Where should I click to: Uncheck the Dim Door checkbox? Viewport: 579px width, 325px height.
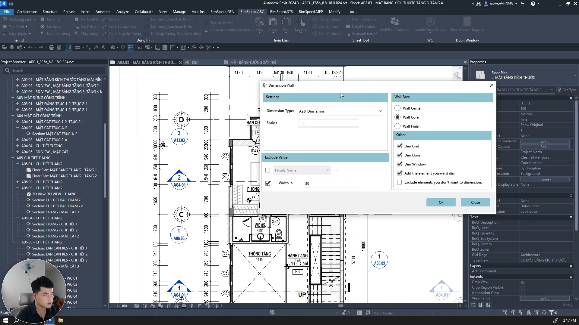pyautogui.click(x=400, y=155)
